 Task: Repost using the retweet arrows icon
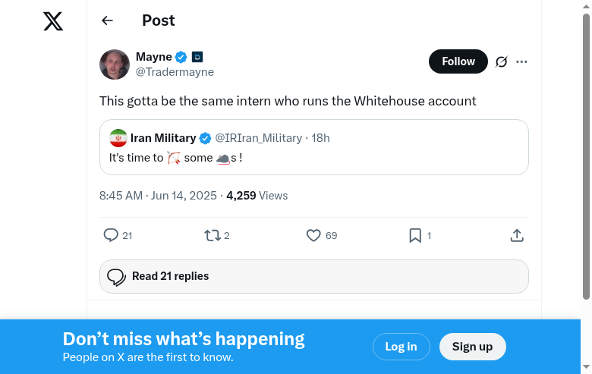coord(213,235)
